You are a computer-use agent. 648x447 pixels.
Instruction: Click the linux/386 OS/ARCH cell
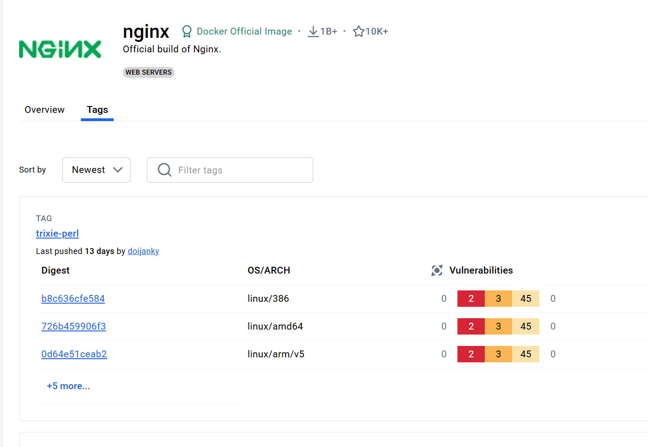point(268,299)
